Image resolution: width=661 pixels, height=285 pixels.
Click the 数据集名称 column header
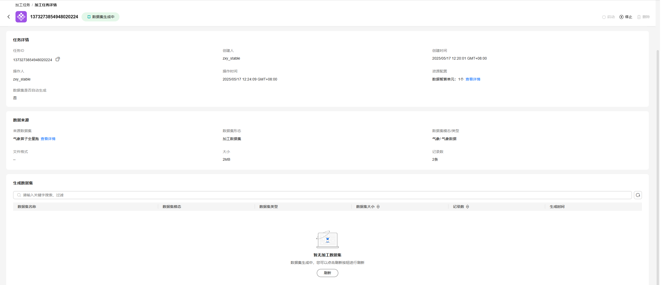click(27, 207)
